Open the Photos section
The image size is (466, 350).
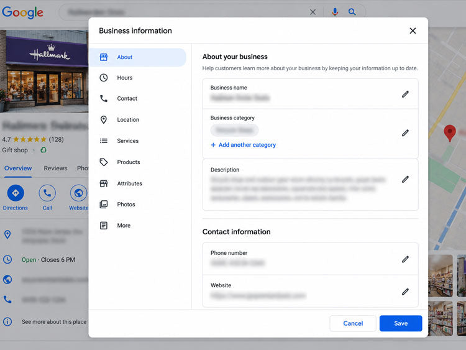point(137,205)
